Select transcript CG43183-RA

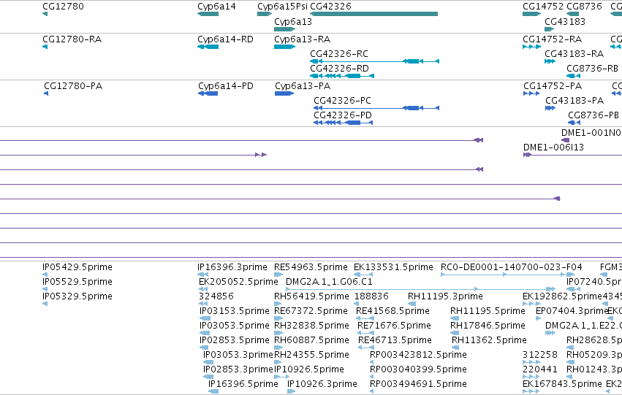(574, 54)
